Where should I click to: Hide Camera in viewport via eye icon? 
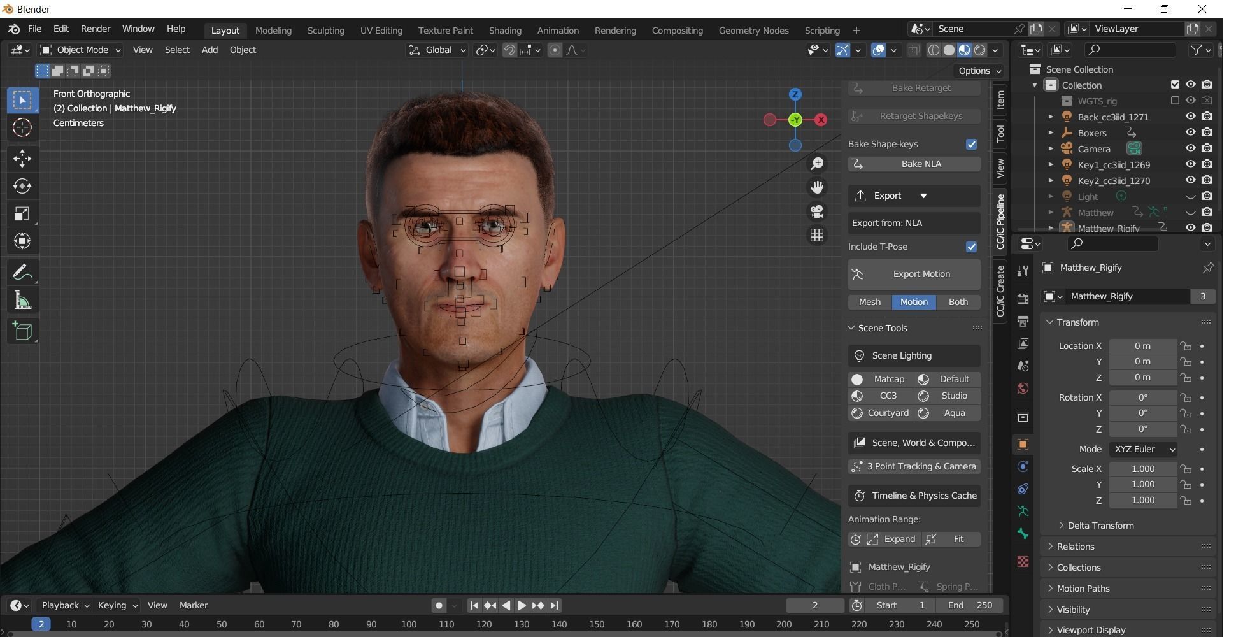[1190, 148]
